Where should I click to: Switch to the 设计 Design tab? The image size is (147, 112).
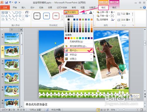click(32, 7)
